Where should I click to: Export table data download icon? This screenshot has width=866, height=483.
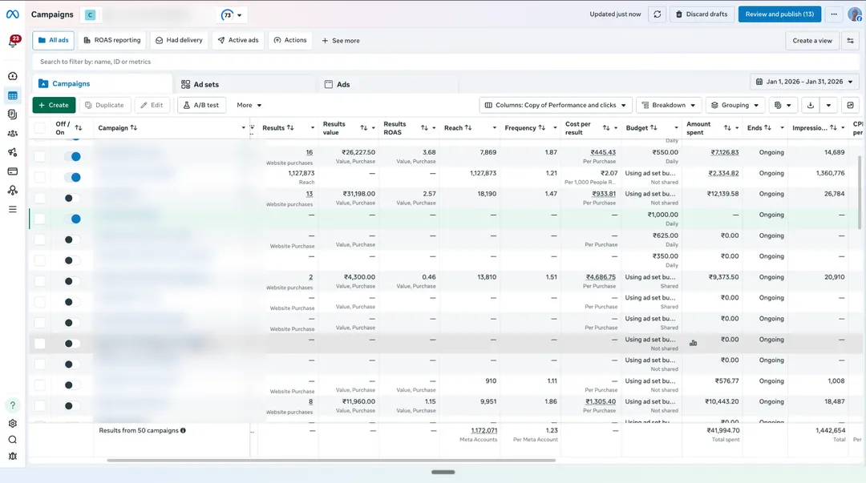[810, 106]
